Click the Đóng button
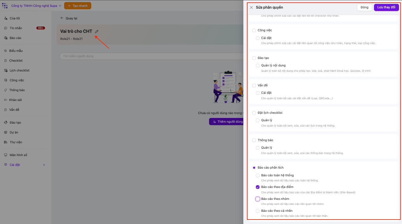 click(x=364, y=7)
